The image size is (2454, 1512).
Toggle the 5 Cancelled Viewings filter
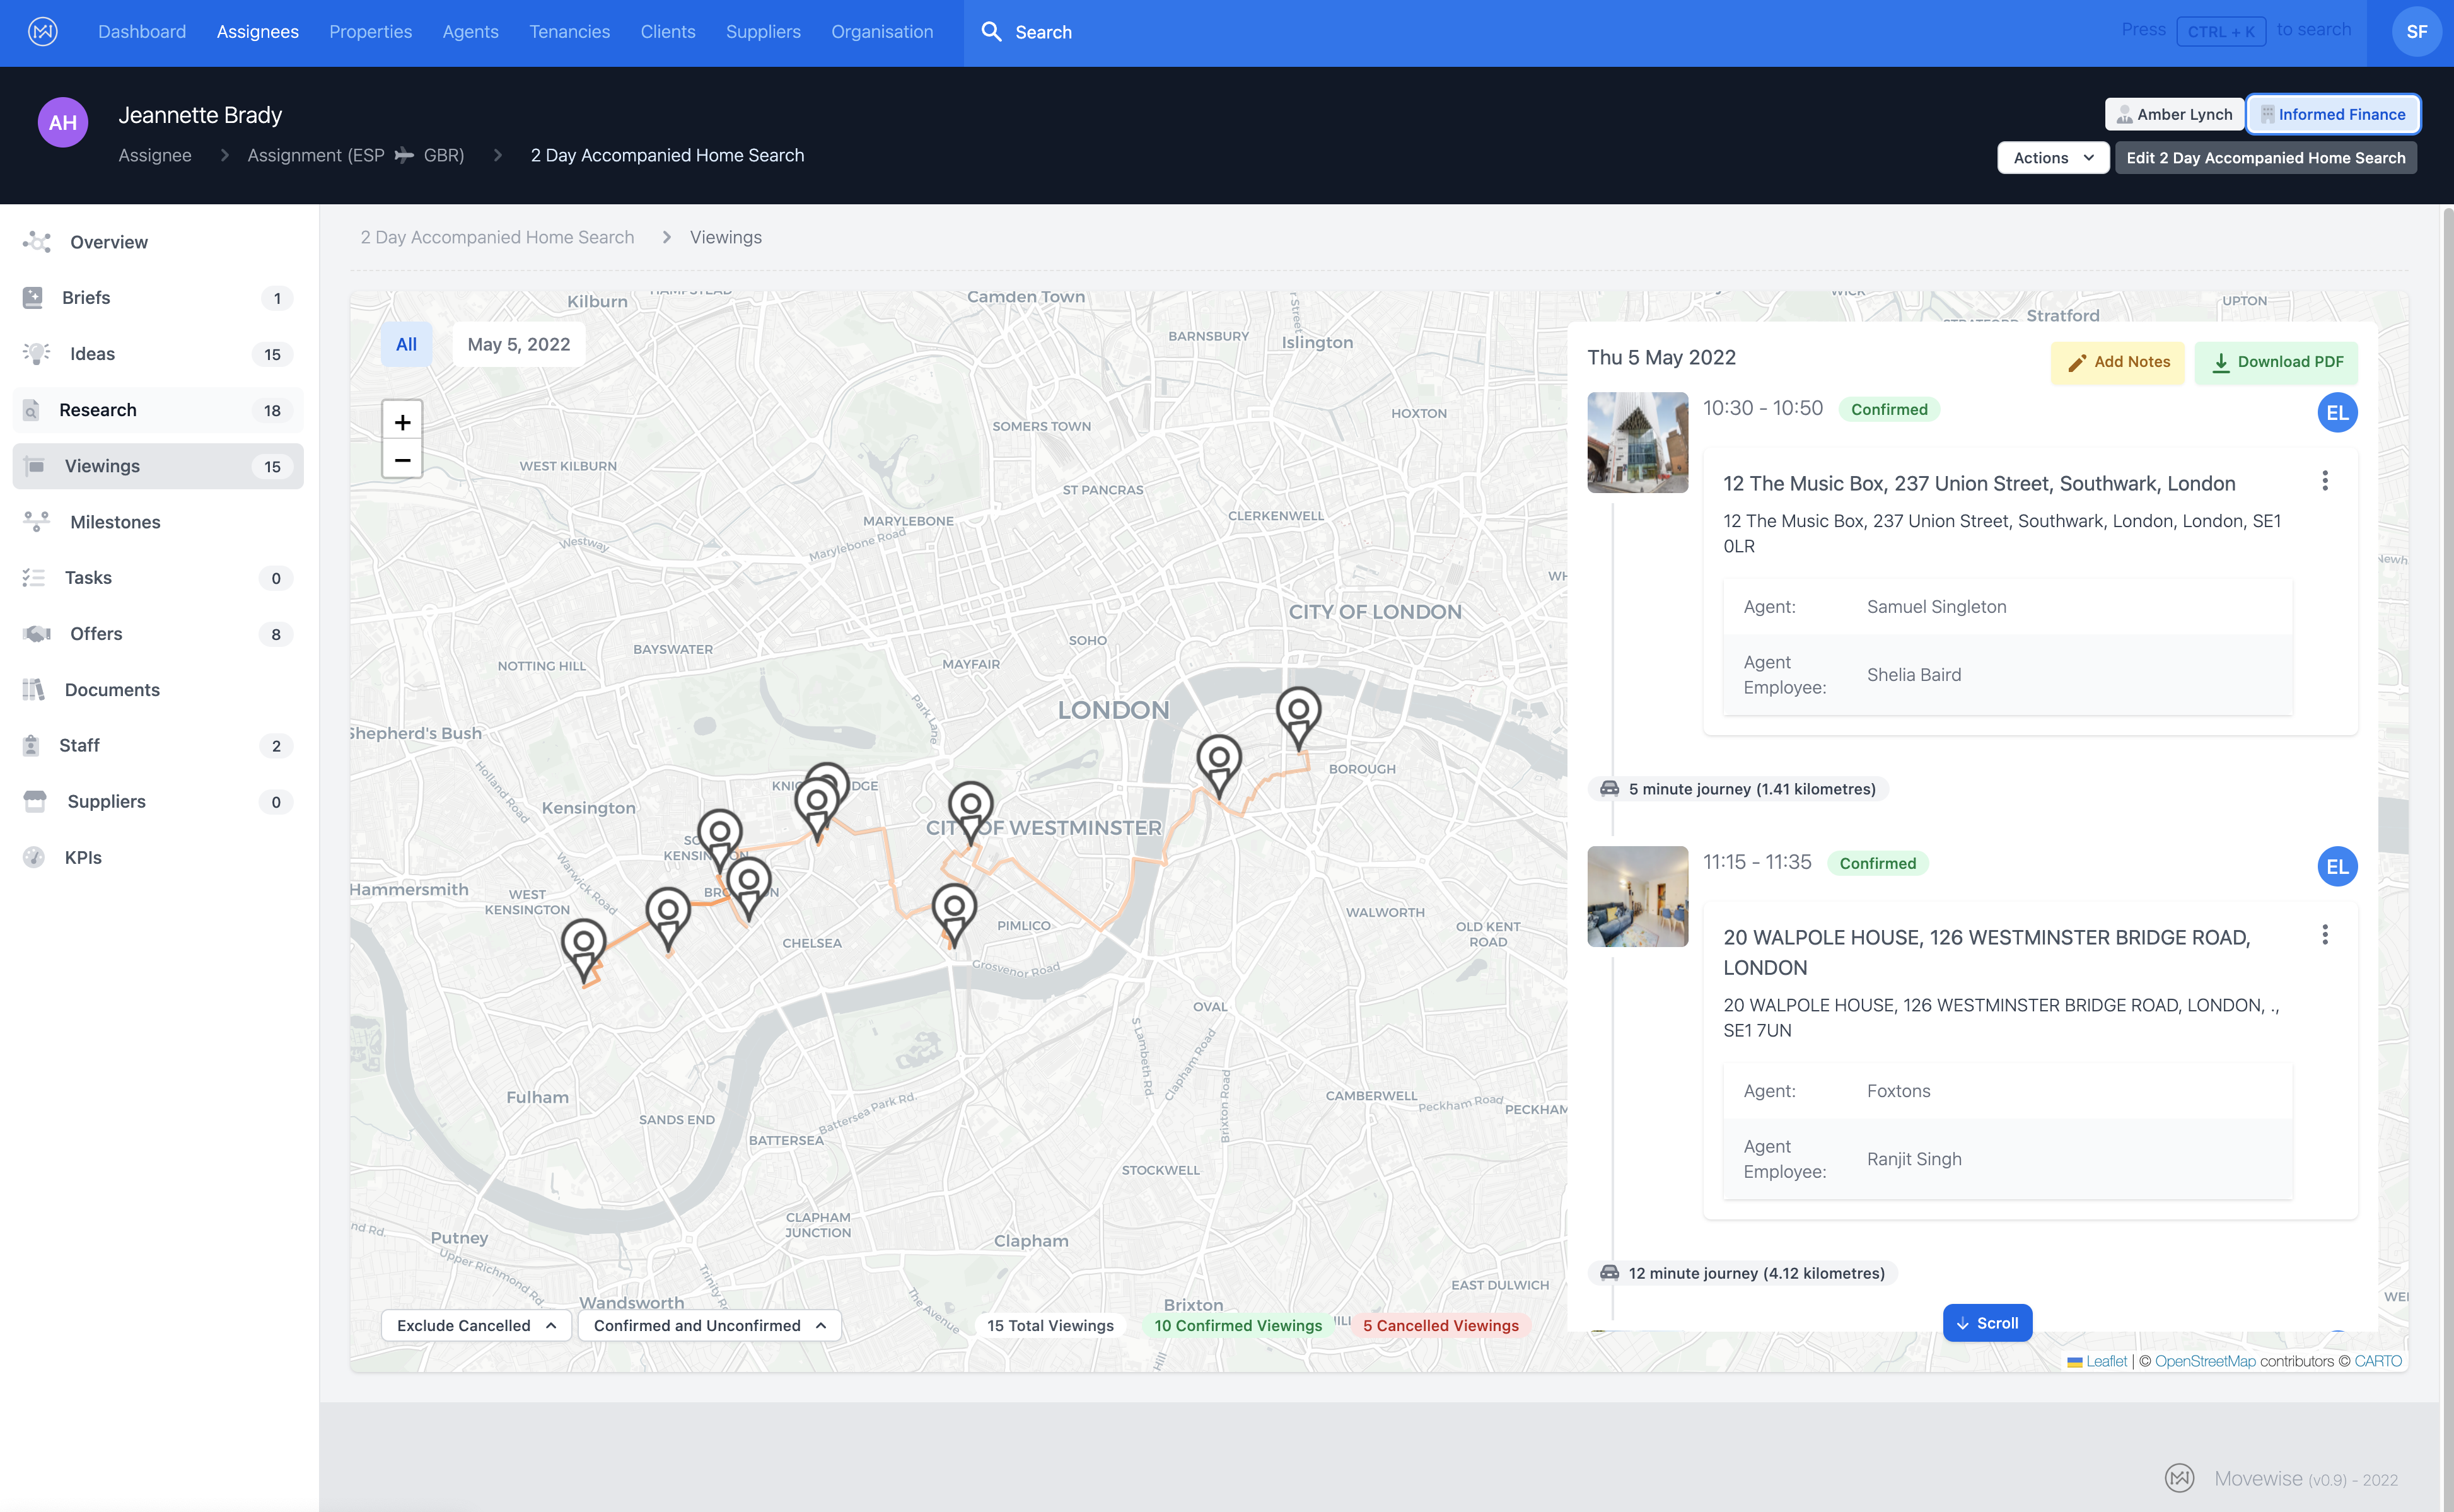pos(1440,1325)
